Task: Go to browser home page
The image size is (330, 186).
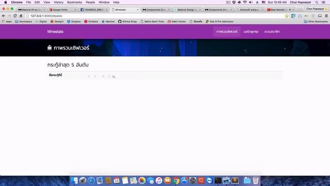Action: [21, 16]
